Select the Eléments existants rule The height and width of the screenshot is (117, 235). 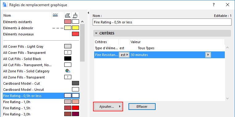pyautogui.click(x=41, y=22)
